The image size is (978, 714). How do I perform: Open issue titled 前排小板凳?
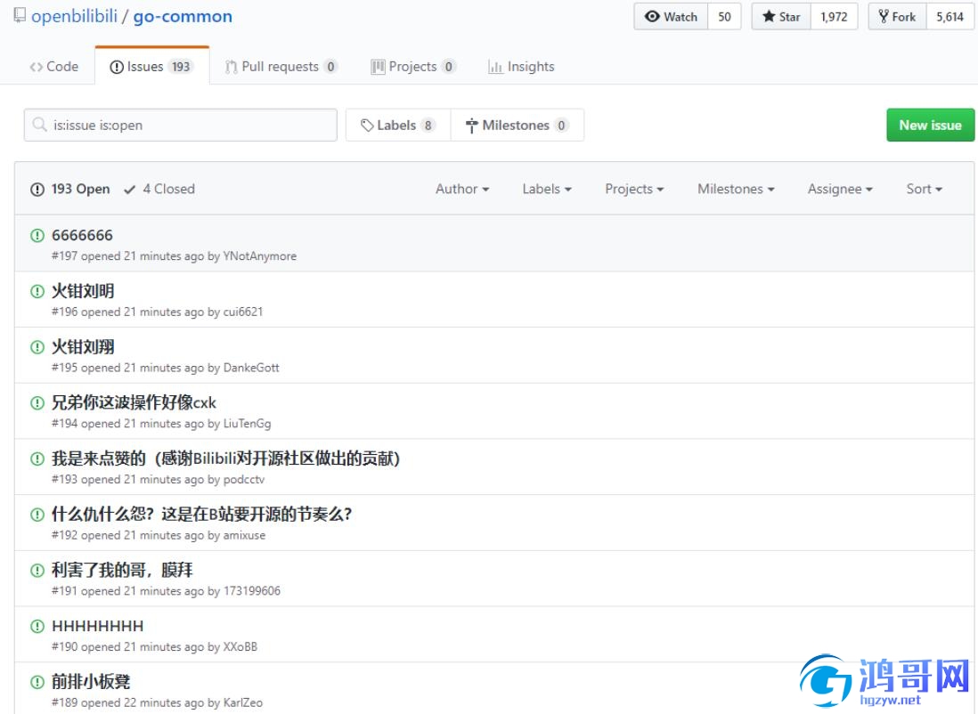click(91, 682)
